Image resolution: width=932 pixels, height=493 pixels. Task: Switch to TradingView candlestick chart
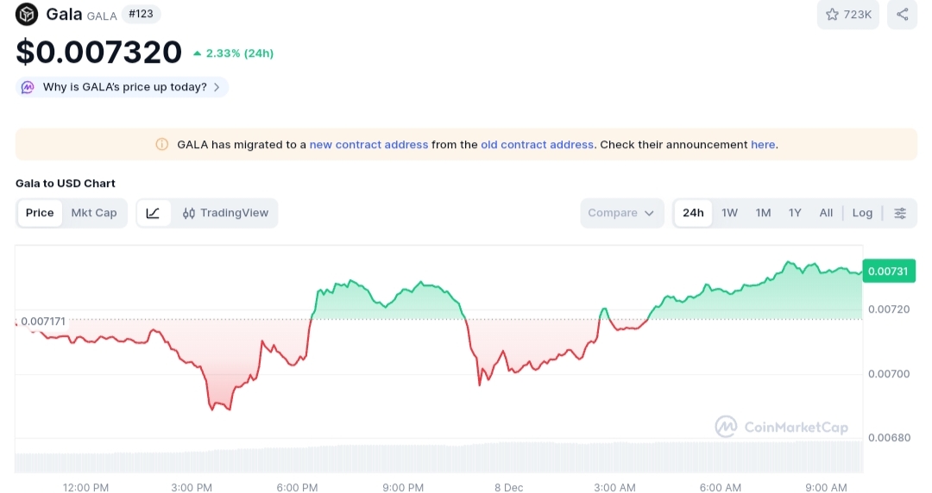point(226,213)
